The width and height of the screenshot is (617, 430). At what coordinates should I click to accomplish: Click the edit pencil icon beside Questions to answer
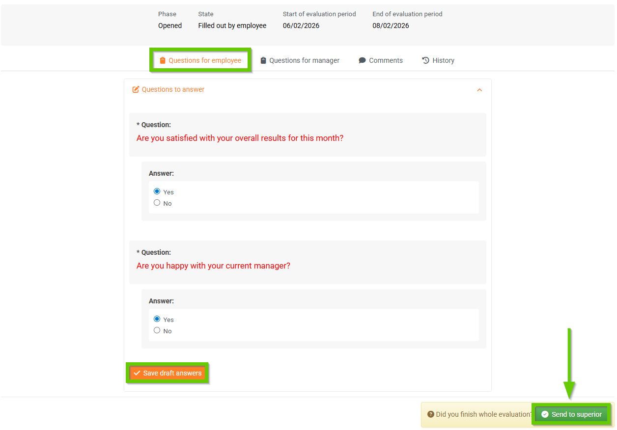click(136, 90)
